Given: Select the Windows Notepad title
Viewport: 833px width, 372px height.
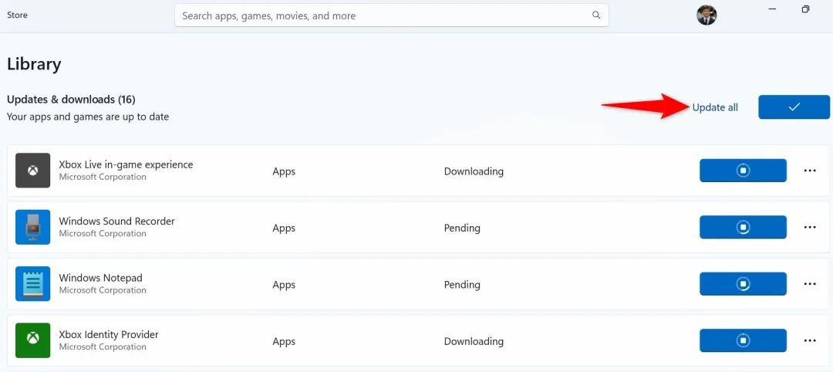Looking at the screenshot, I should point(100,277).
